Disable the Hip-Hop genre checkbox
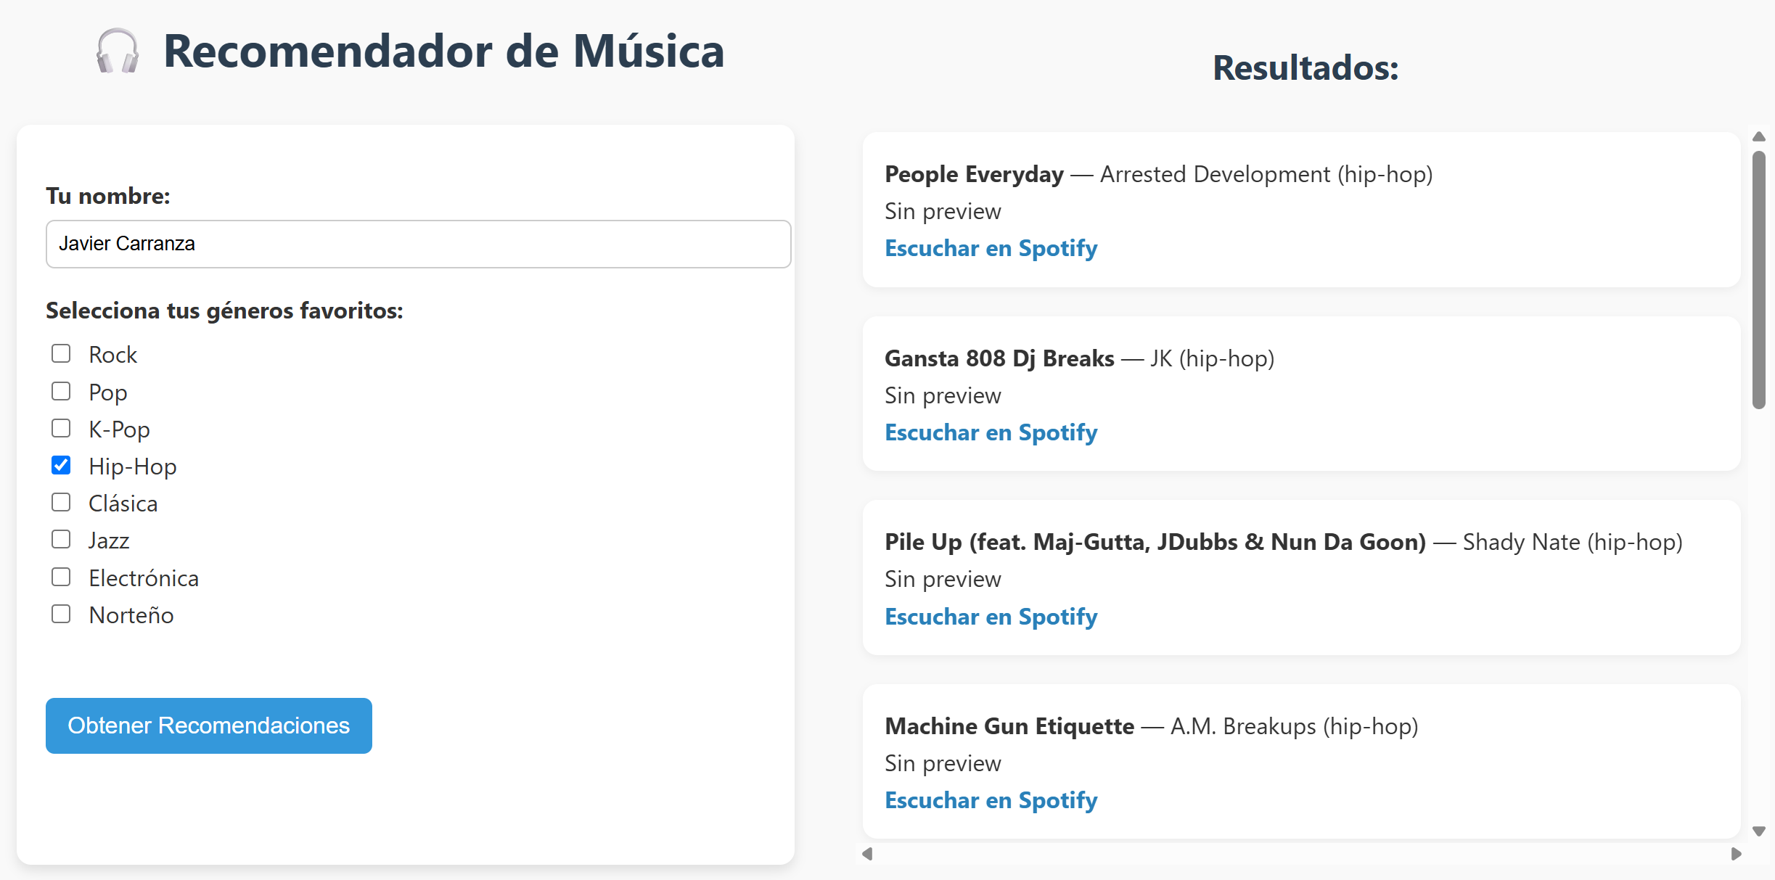 pos(61,465)
